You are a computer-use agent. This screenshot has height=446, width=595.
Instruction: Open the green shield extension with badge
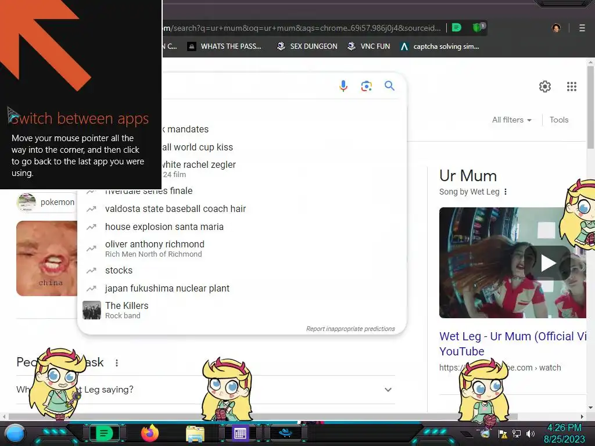[478, 27]
